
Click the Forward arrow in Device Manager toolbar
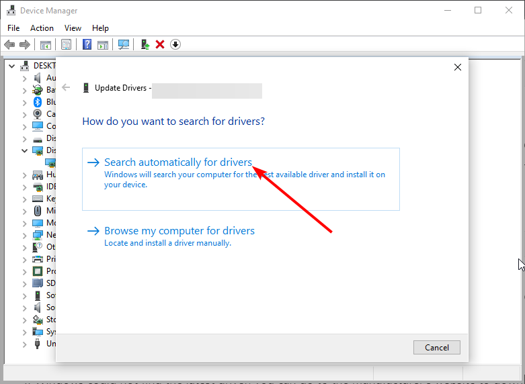[25, 44]
